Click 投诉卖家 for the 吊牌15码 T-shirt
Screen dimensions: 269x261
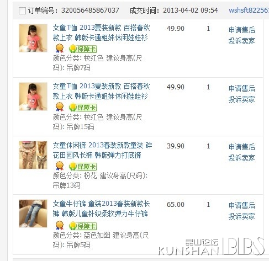click(242, 99)
